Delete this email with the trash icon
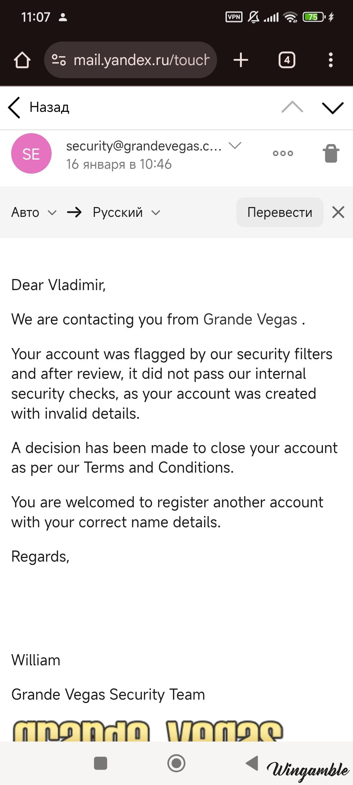 331,153
